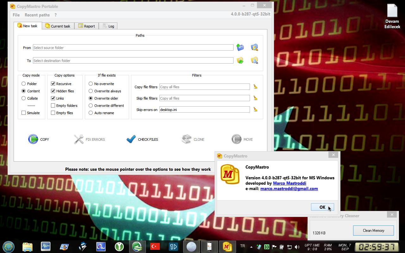Run CHECK FILES
This screenshot has height=253, width=405.
point(142,139)
